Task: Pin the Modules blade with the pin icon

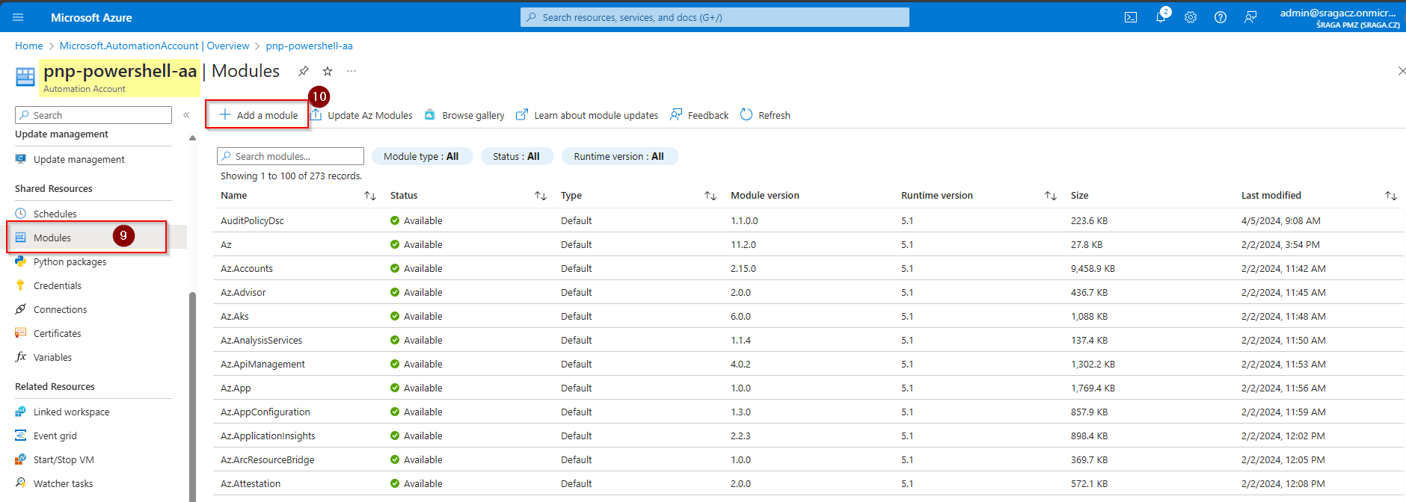Action: pyautogui.click(x=303, y=71)
